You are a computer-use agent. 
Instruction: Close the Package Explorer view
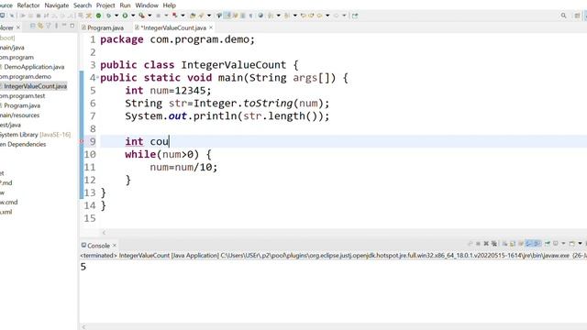[18, 27]
